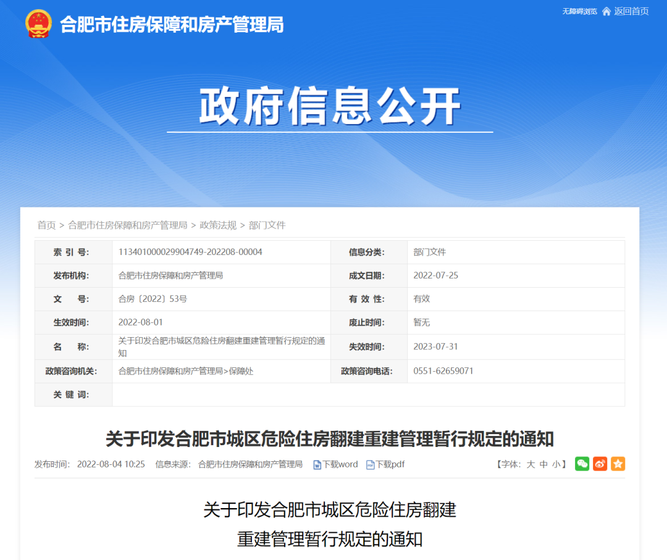Share via the red Weibo icon
The height and width of the screenshot is (560, 667).
(x=600, y=464)
